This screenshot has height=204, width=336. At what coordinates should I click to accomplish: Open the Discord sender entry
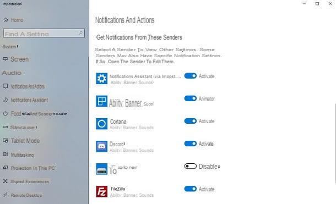[x=117, y=144]
